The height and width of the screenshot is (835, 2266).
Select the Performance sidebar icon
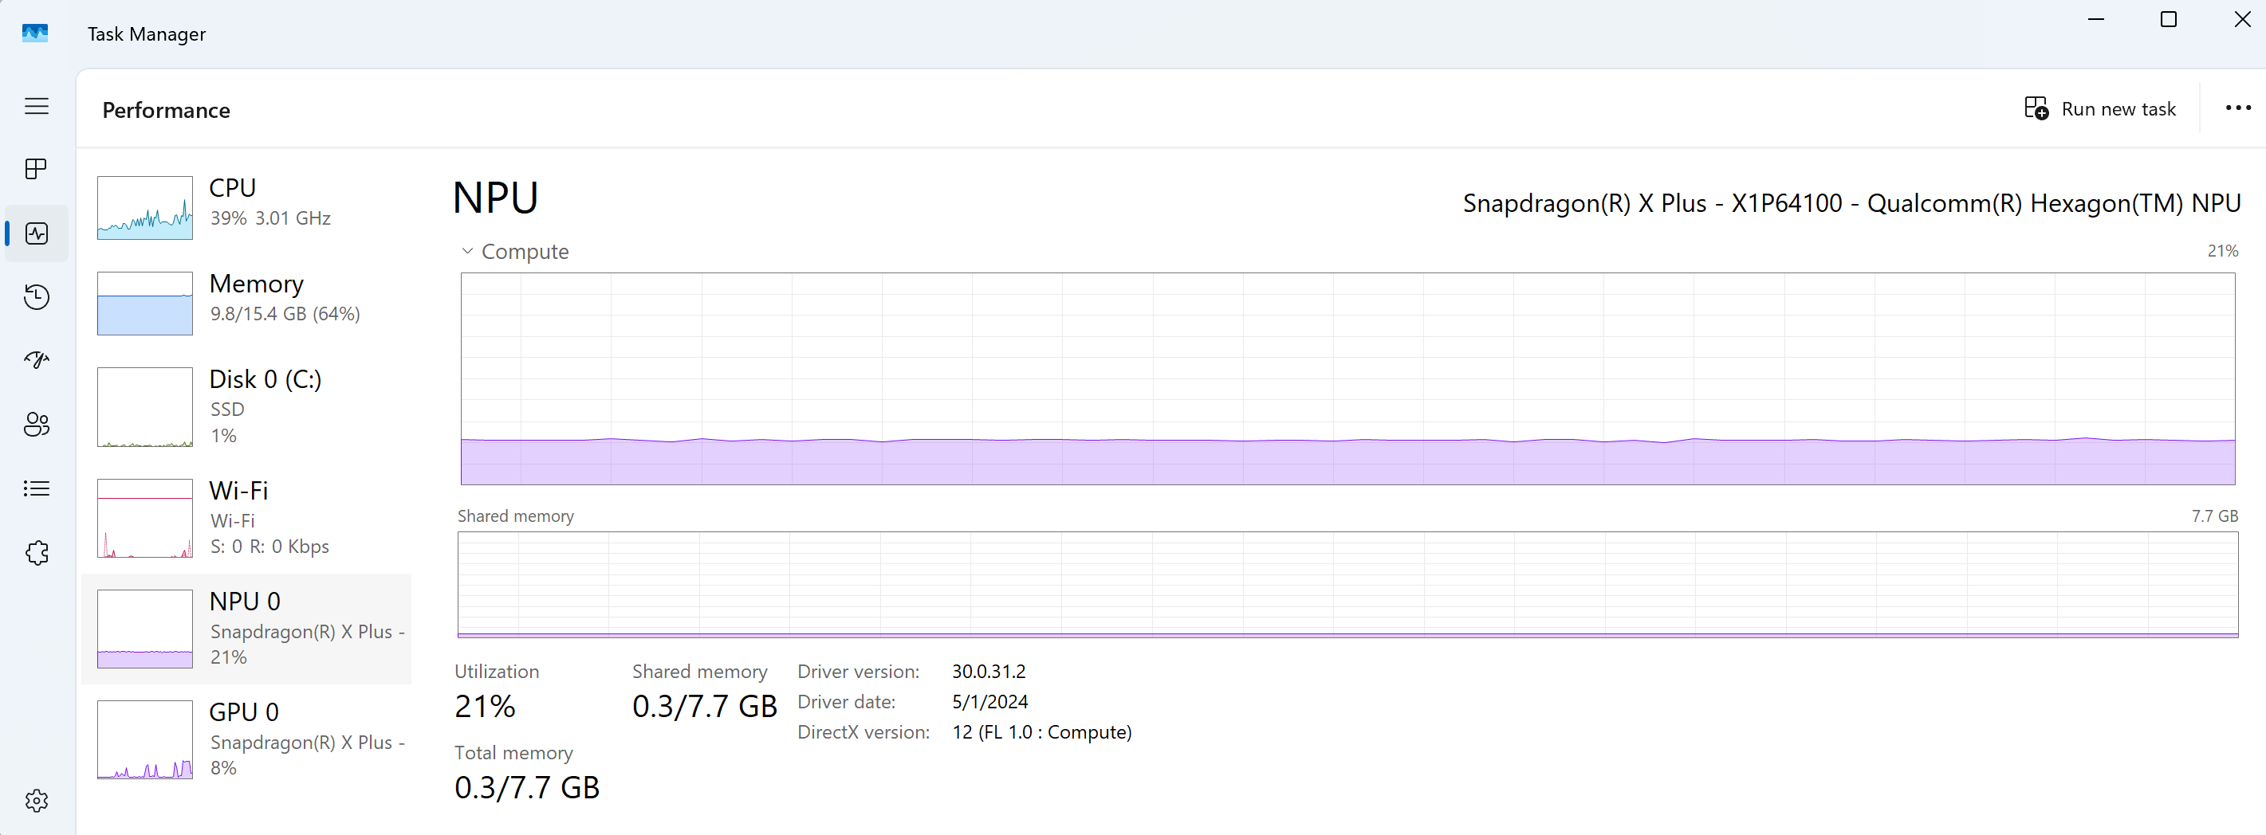[36, 233]
